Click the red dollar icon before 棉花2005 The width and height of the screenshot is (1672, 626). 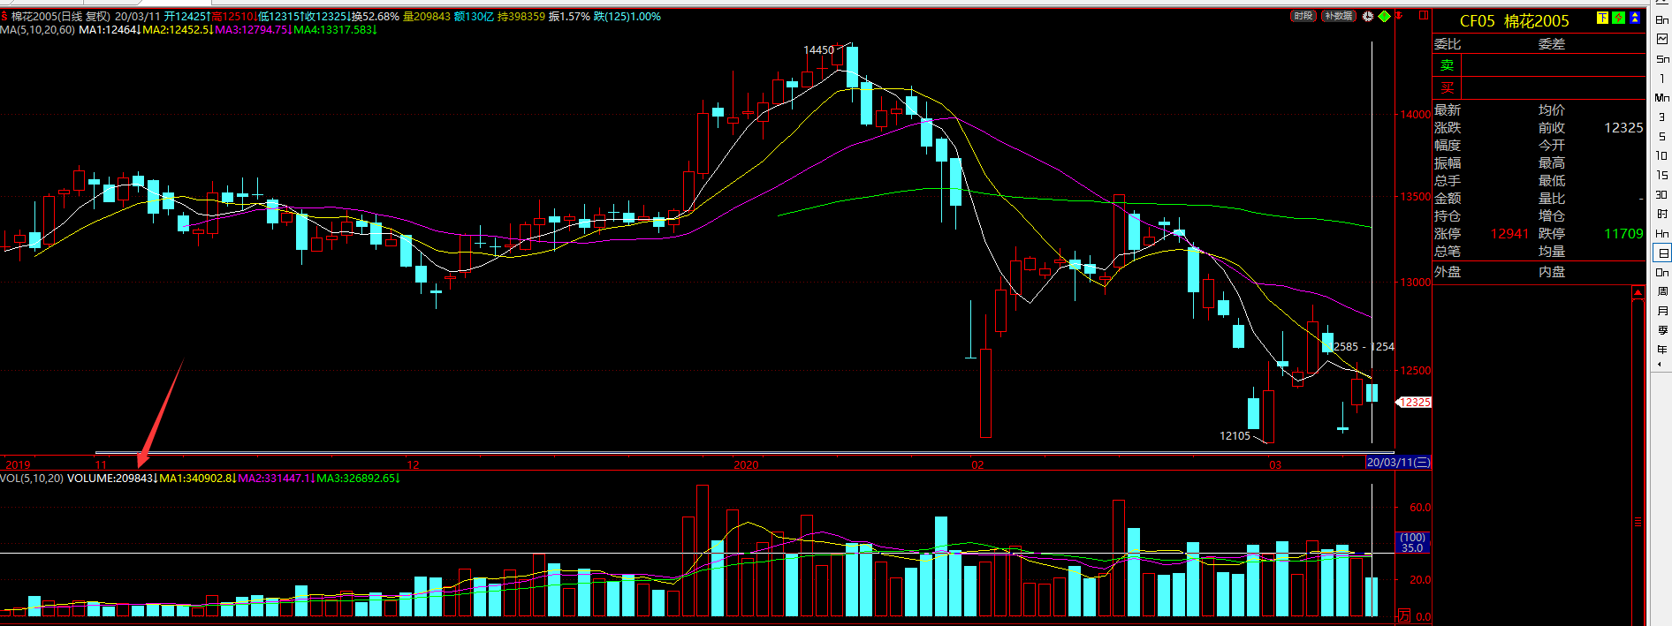tap(4, 16)
